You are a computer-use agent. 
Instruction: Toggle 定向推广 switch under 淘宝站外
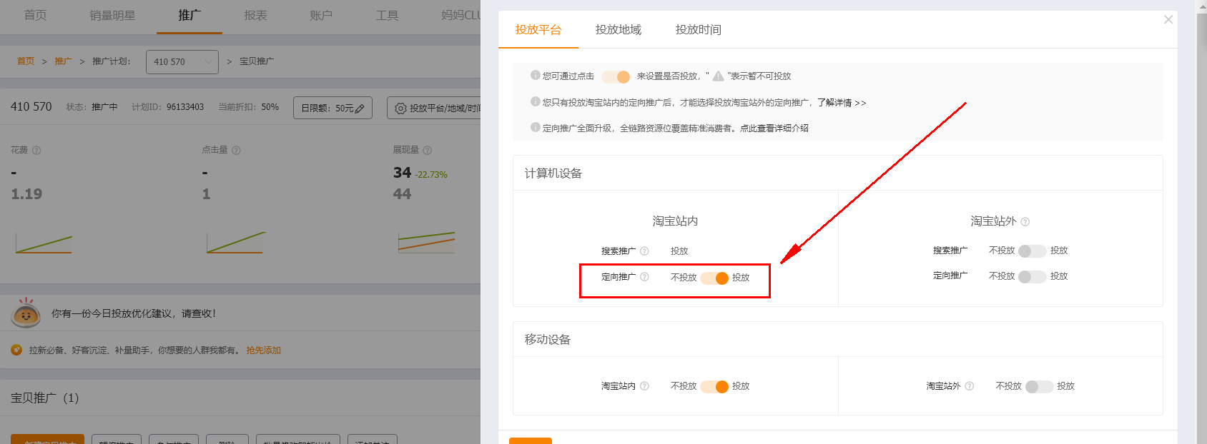coord(1033,276)
